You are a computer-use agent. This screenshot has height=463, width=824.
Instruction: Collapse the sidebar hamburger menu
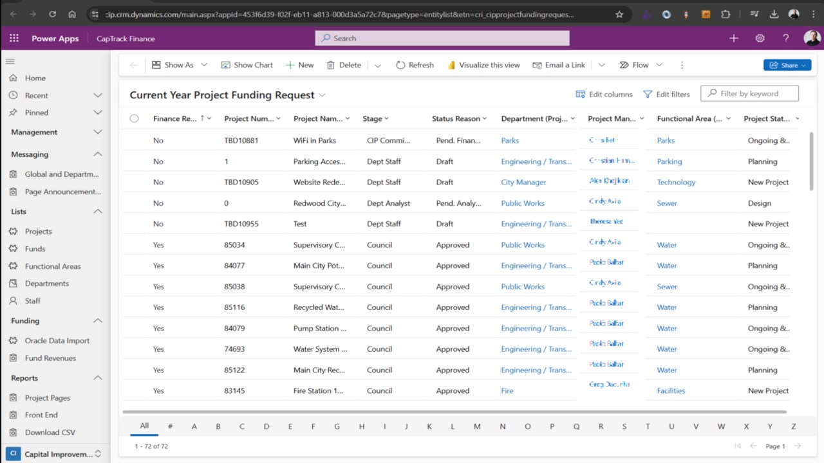(x=10, y=61)
